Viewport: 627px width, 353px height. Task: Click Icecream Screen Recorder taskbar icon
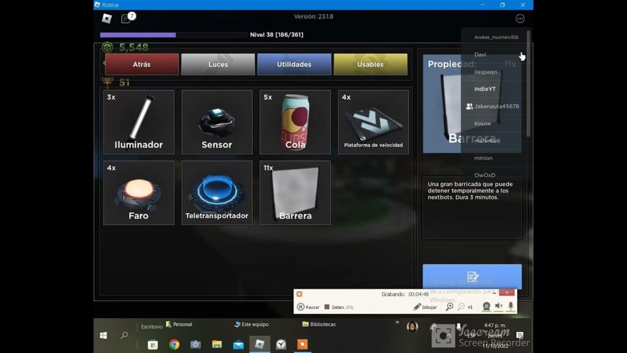[x=302, y=344]
